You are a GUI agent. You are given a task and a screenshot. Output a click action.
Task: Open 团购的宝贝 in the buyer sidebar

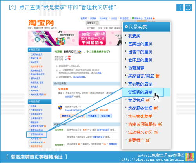(x=35, y=79)
